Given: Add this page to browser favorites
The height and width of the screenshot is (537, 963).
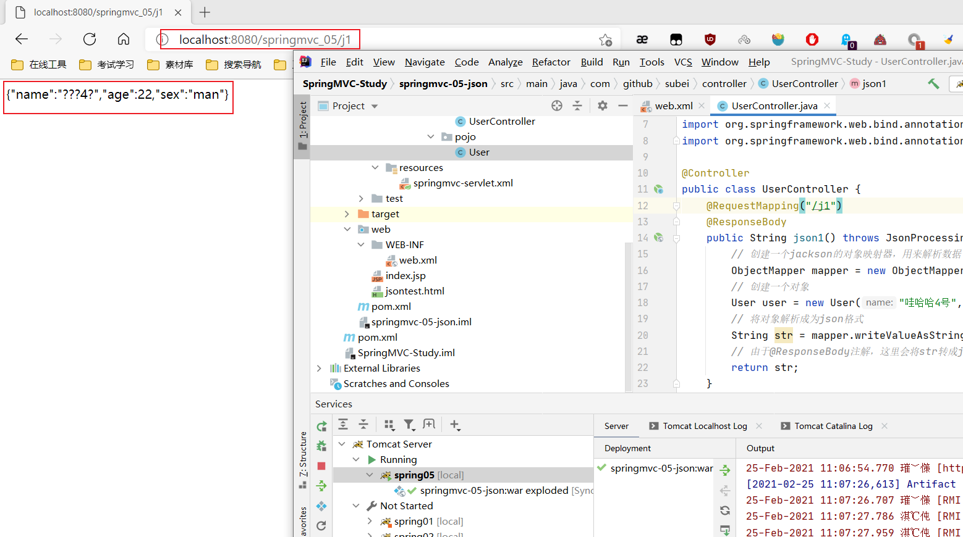Looking at the screenshot, I should click(605, 40).
